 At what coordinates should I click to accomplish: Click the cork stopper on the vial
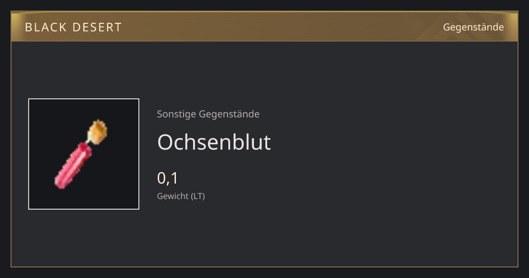[97, 131]
